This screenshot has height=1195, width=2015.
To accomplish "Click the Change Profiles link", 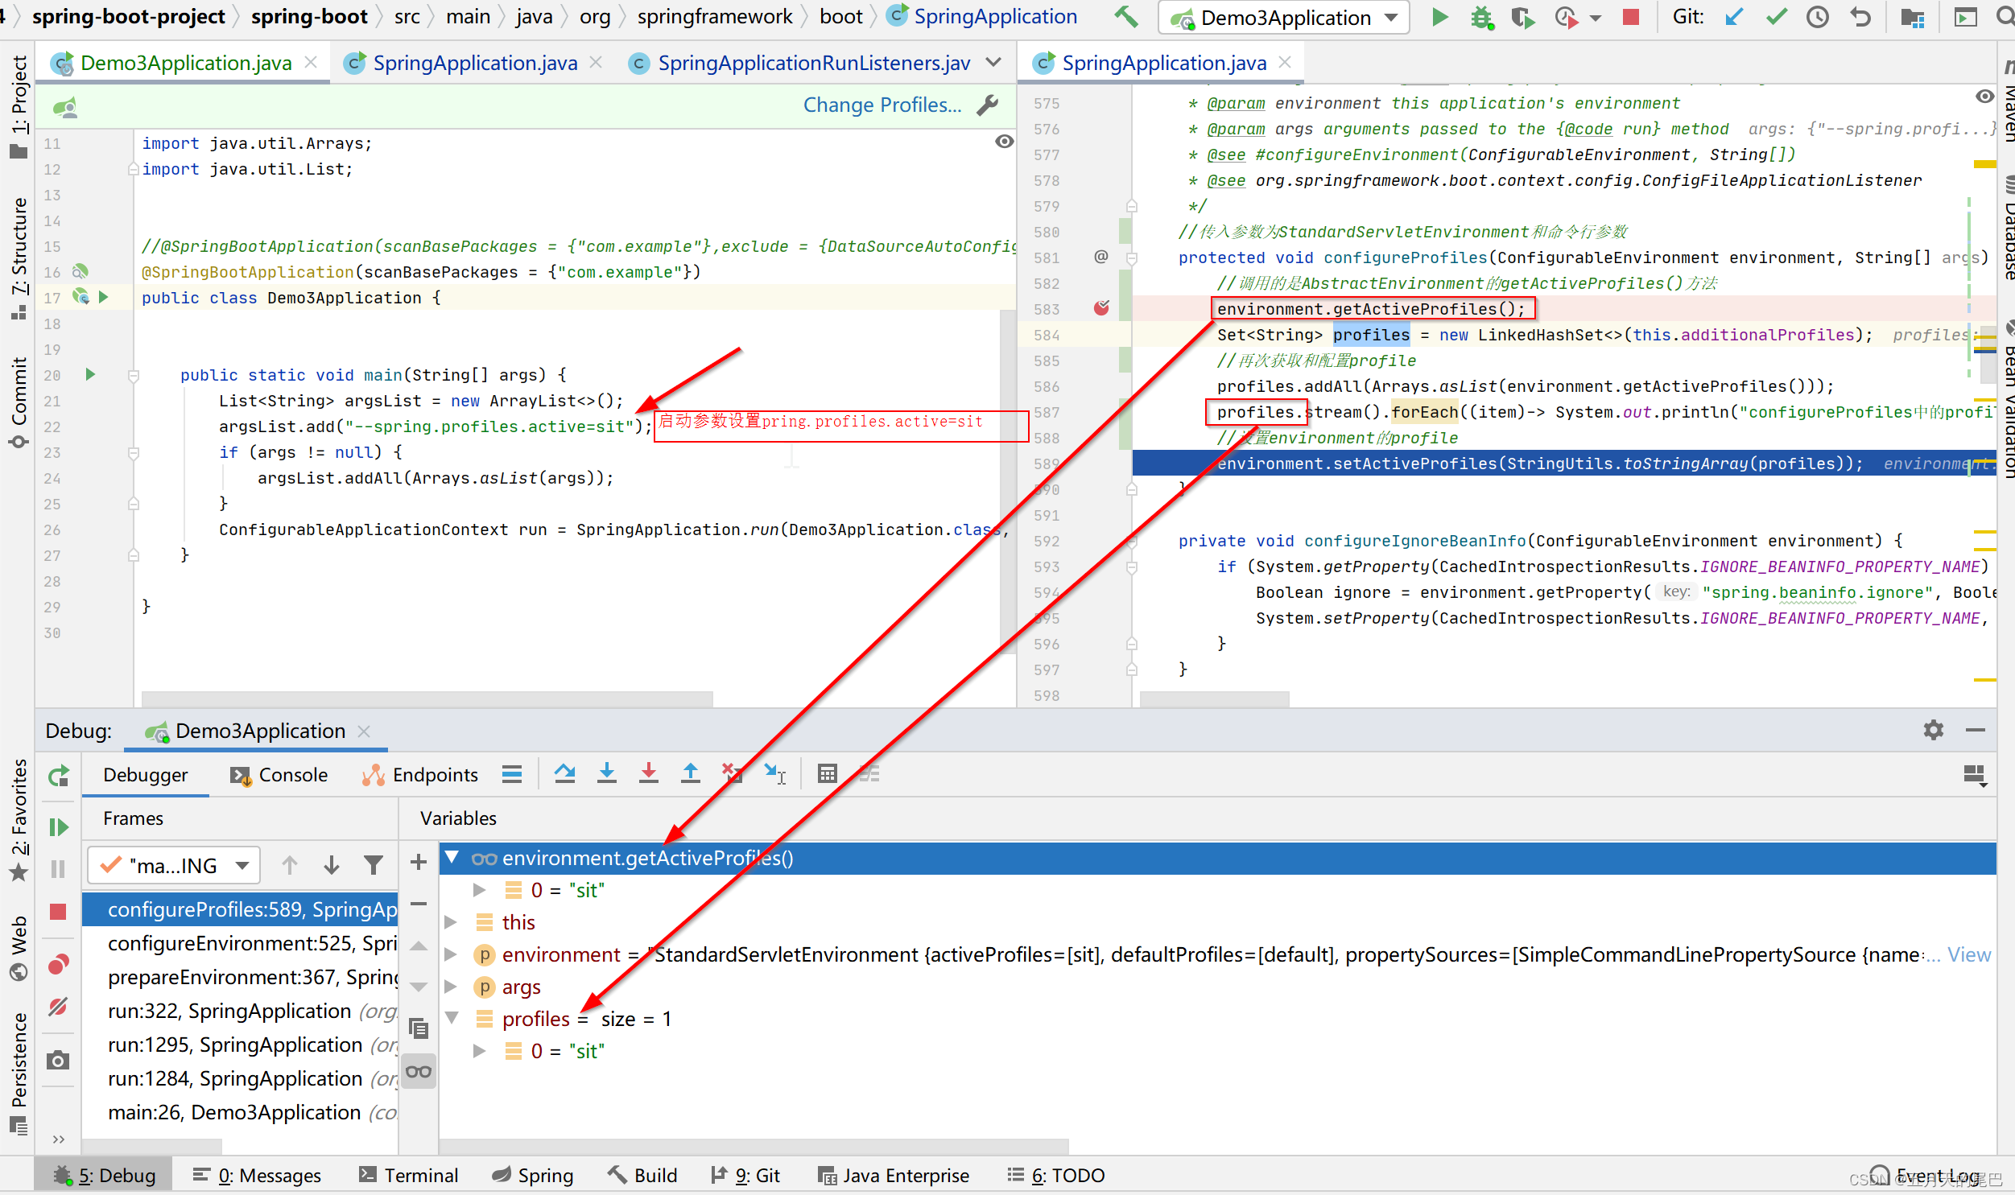I will 881,105.
